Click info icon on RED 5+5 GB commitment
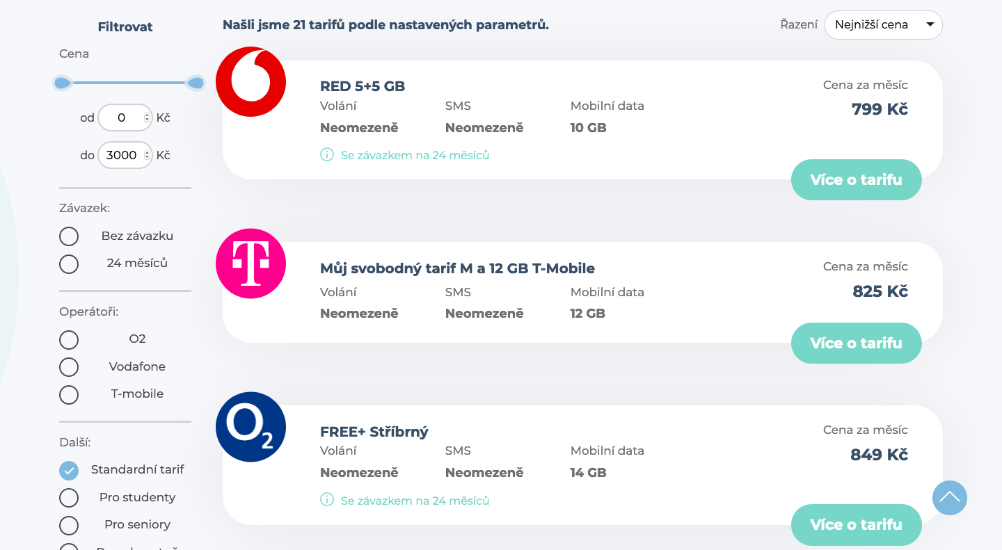This screenshot has width=1002, height=550. [327, 155]
